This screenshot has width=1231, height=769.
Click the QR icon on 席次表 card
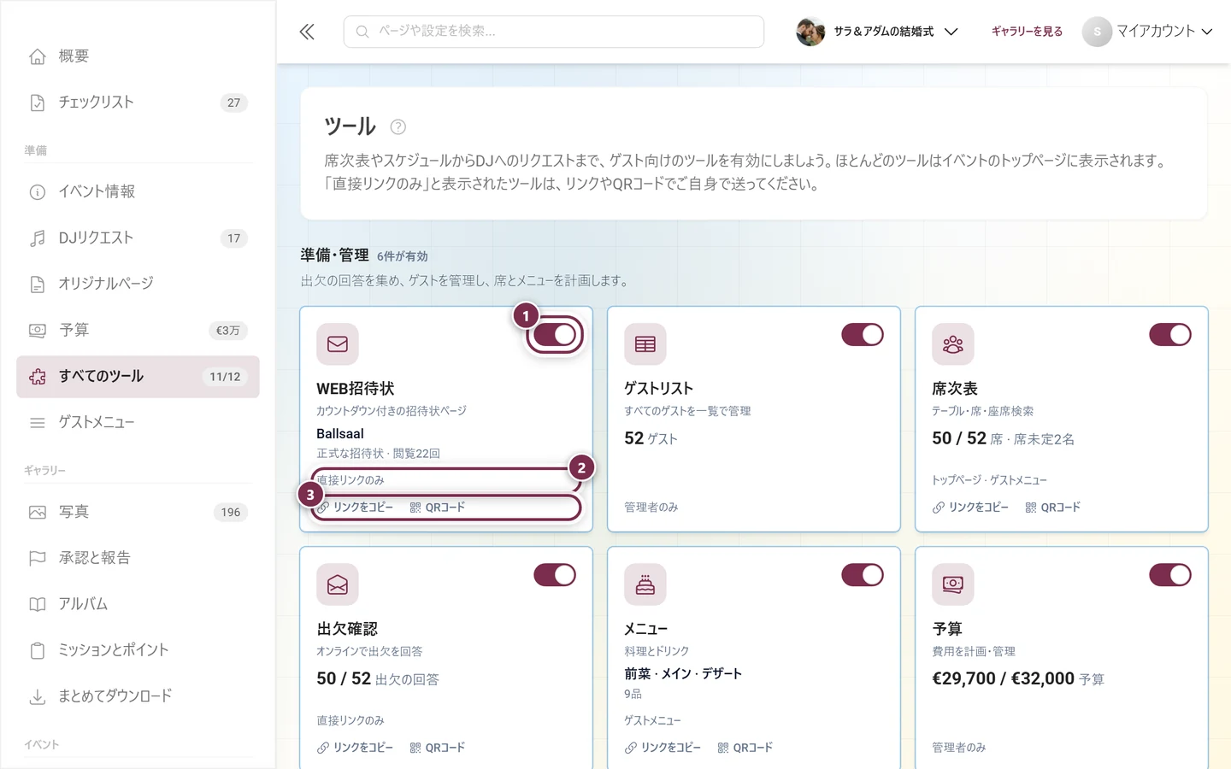pos(1031,508)
